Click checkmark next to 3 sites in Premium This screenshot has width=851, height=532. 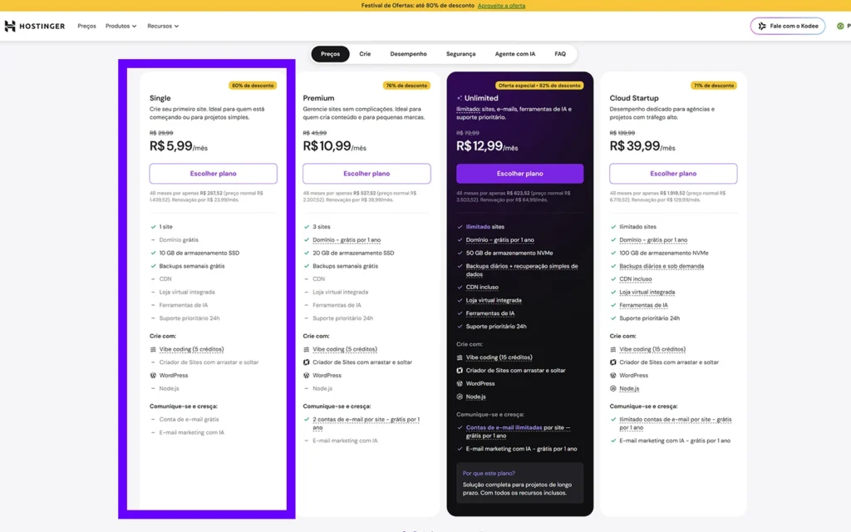click(x=306, y=227)
